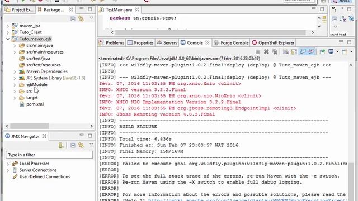Expand the target folder
The height and width of the screenshot is (201, 358).
point(15,98)
